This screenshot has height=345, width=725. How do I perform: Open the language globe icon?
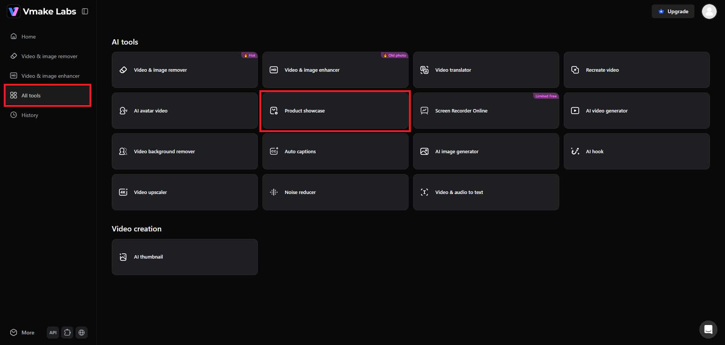point(82,333)
